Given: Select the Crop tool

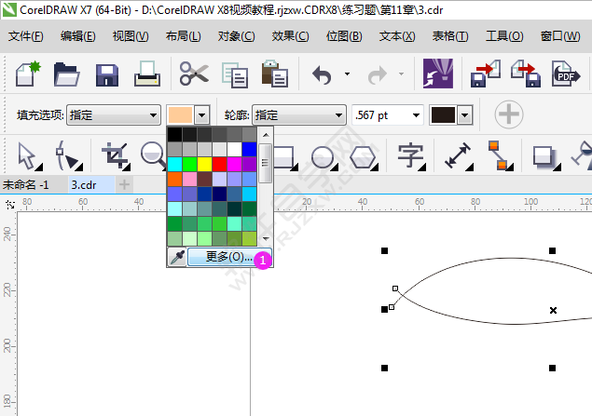Looking at the screenshot, I should [x=117, y=156].
